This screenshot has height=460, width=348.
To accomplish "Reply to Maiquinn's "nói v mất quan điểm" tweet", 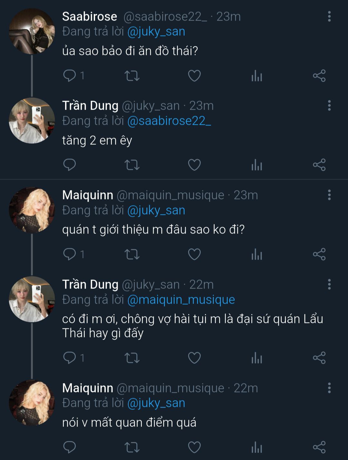I will (x=70, y=447).
